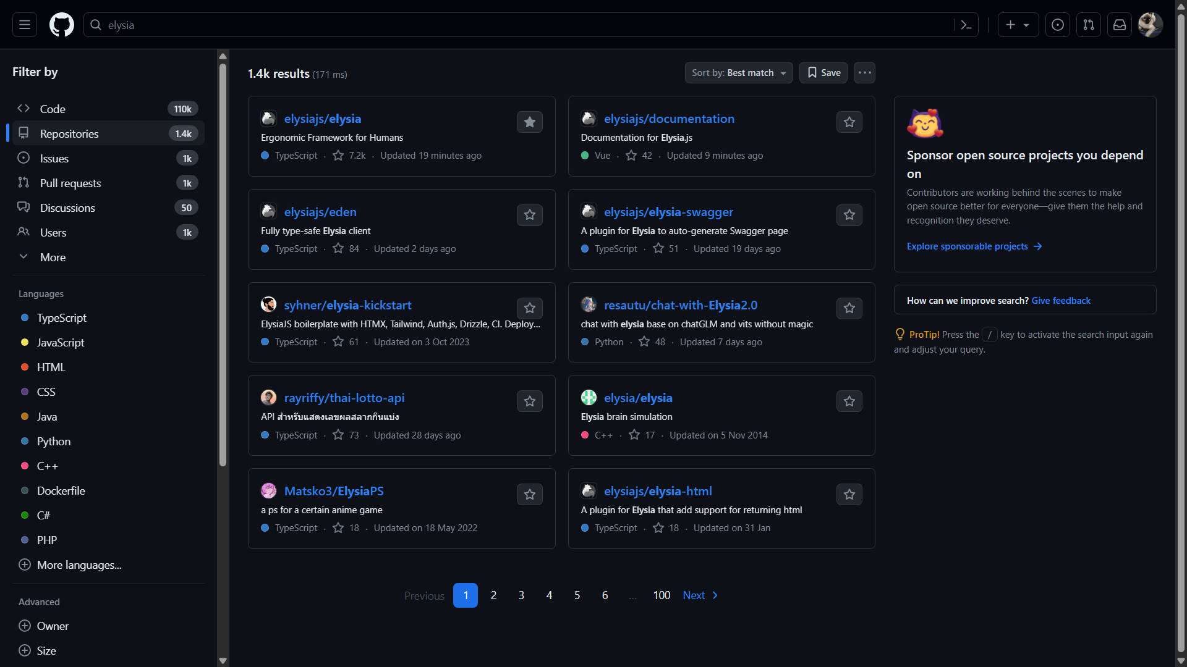Open the Issues icon in header
Image resolution: width=1187 pixels, height=667 pixels.
1058,25
